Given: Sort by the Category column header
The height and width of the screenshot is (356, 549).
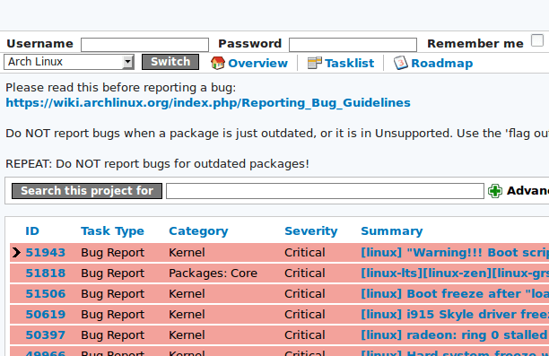Looking at the screenshot, I should [x=198, y=231].
